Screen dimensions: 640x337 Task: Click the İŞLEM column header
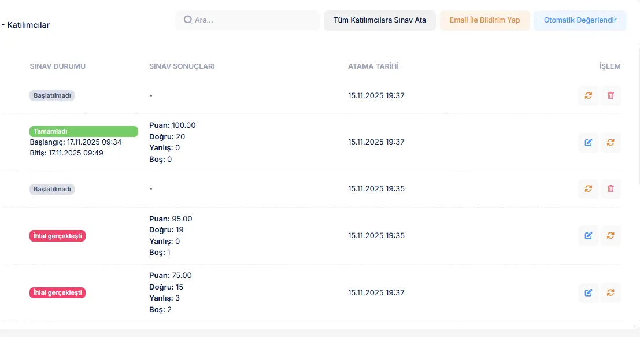click(609, 66)
